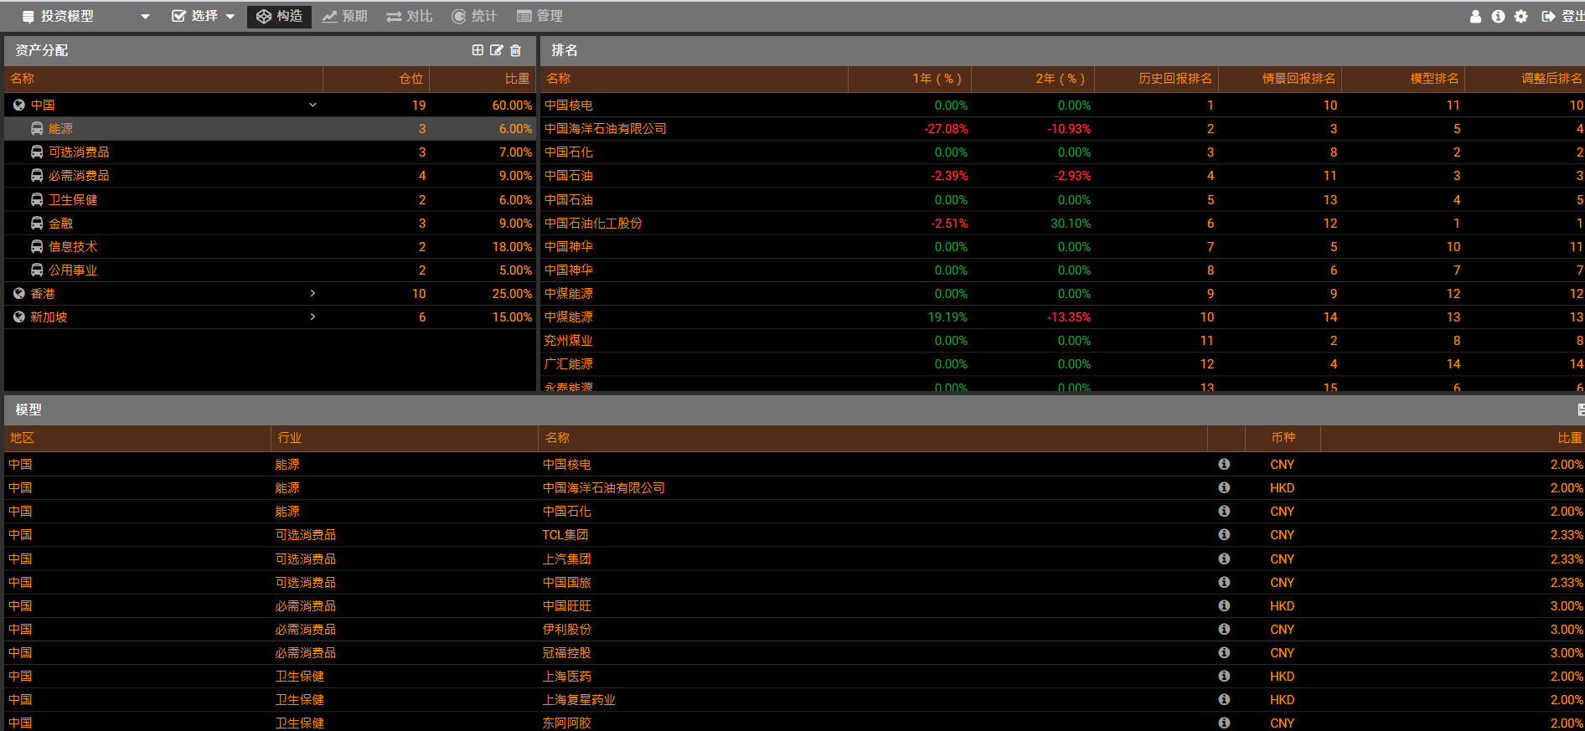
Task: Switch to the 统计 tab
Action: point(474,16)
